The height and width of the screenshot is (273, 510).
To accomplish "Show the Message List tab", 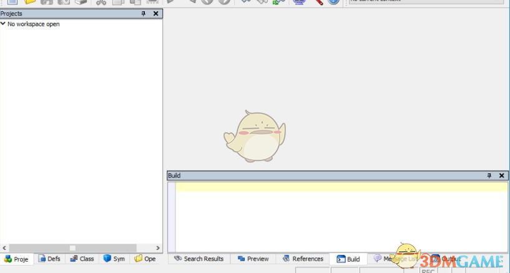I will (x=395, y=259).
